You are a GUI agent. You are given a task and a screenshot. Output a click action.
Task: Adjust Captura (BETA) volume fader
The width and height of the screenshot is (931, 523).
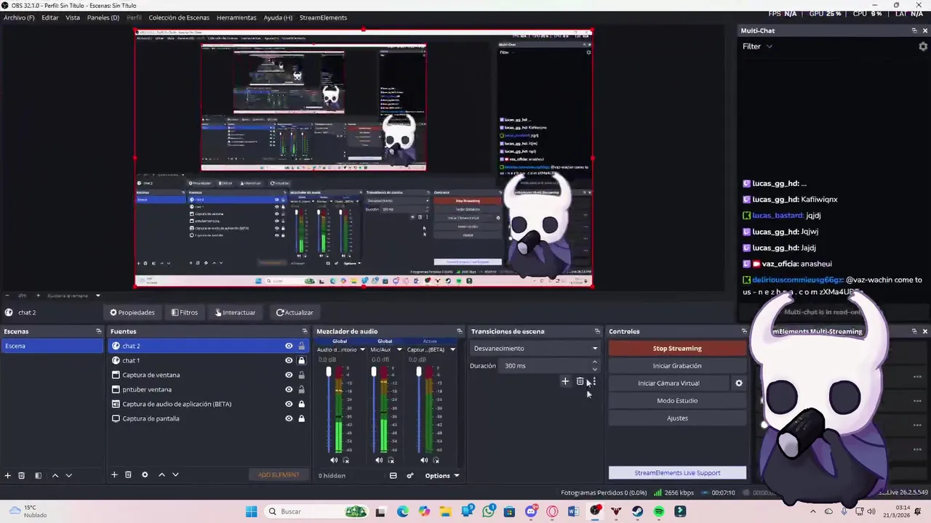click(418, 373)
